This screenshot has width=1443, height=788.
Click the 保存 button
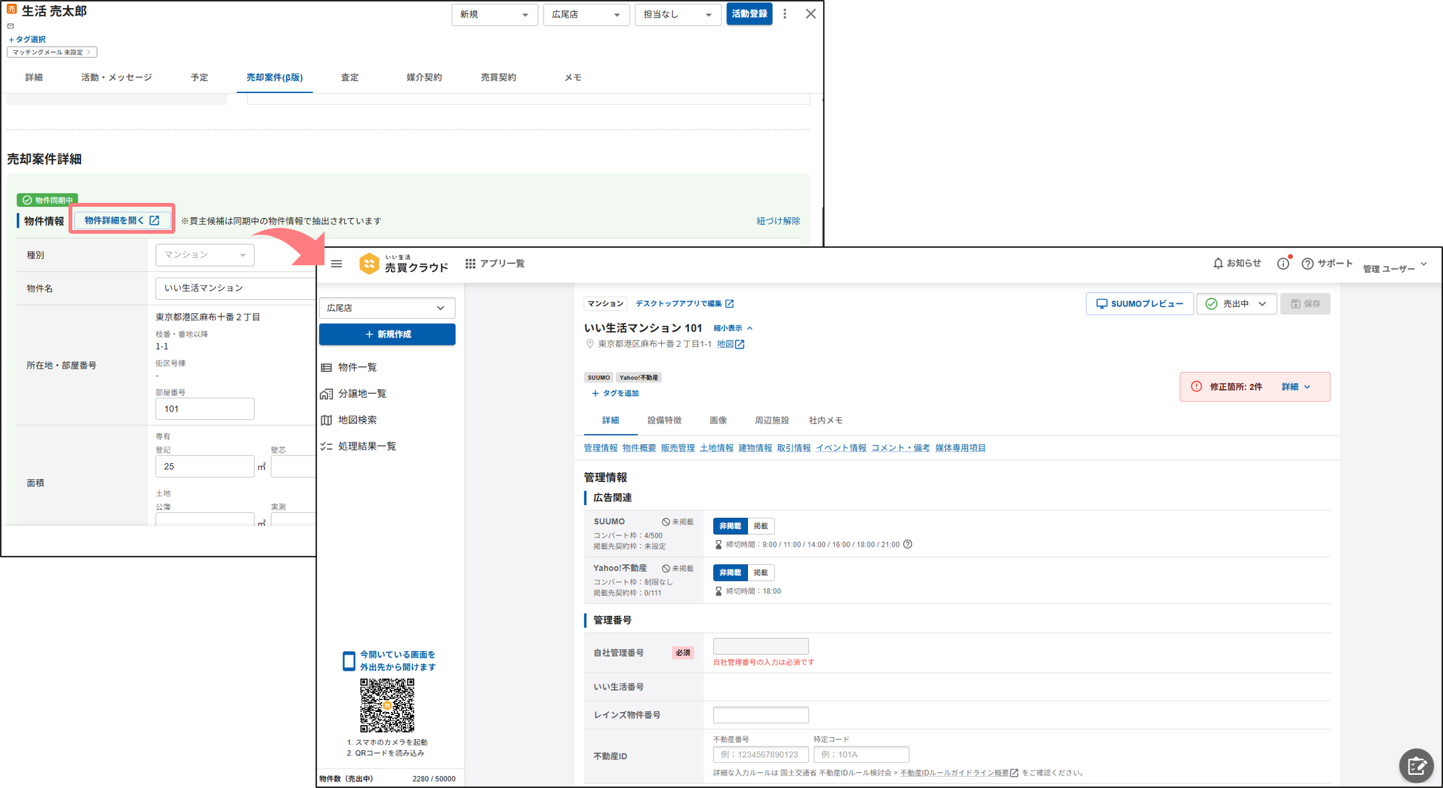click(1305, 304)
